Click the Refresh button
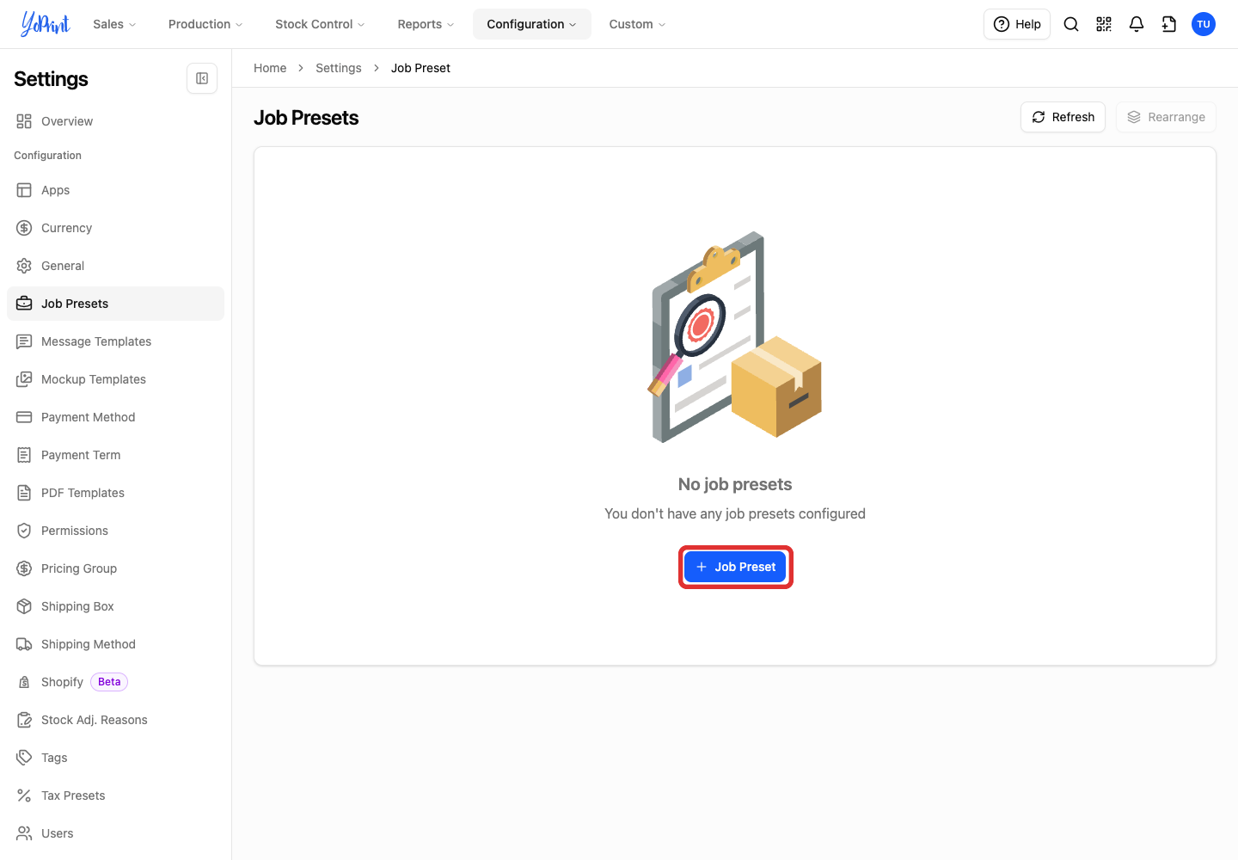Screen dimensions: 1238x860 (x=1063, y=117)
